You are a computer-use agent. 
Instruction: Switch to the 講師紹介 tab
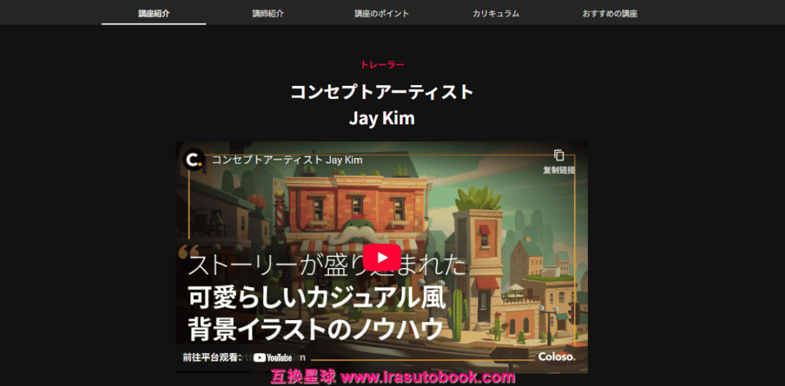pos(268,13)
